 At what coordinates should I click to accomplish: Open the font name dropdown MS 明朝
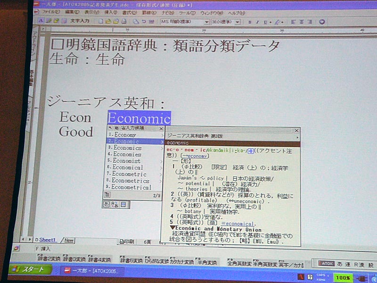tap(206, 22)
